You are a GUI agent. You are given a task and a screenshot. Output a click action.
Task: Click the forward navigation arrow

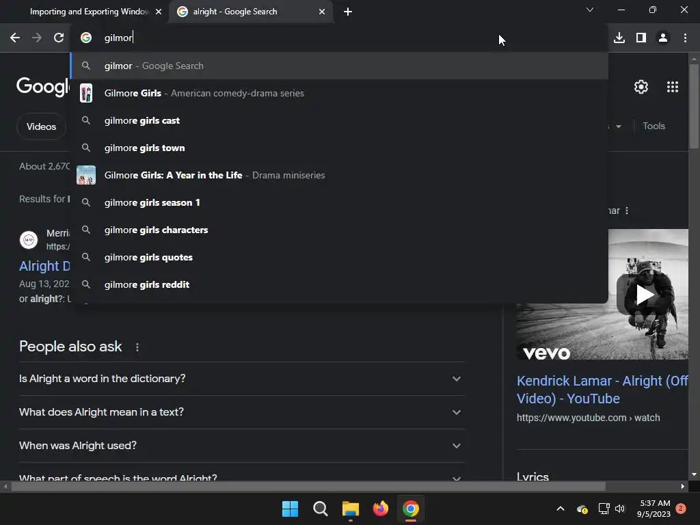pyautogui.click(x=37, y=38)
